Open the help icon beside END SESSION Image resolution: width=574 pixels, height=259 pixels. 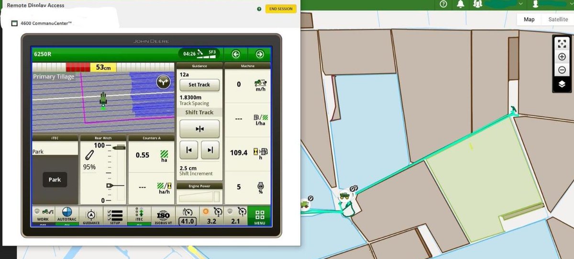[x=259, y=9]
